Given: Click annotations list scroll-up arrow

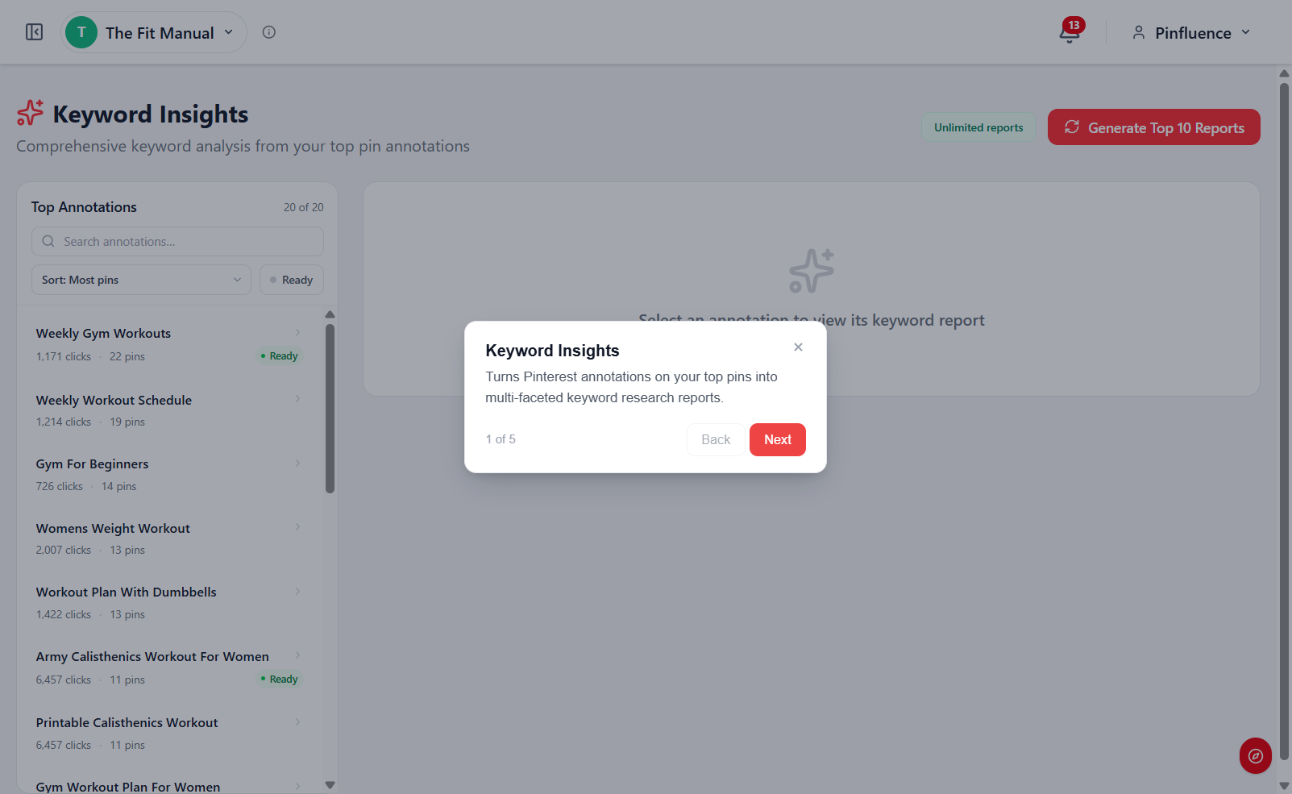Looking at the screenshot, I should (x=330, y=314).
